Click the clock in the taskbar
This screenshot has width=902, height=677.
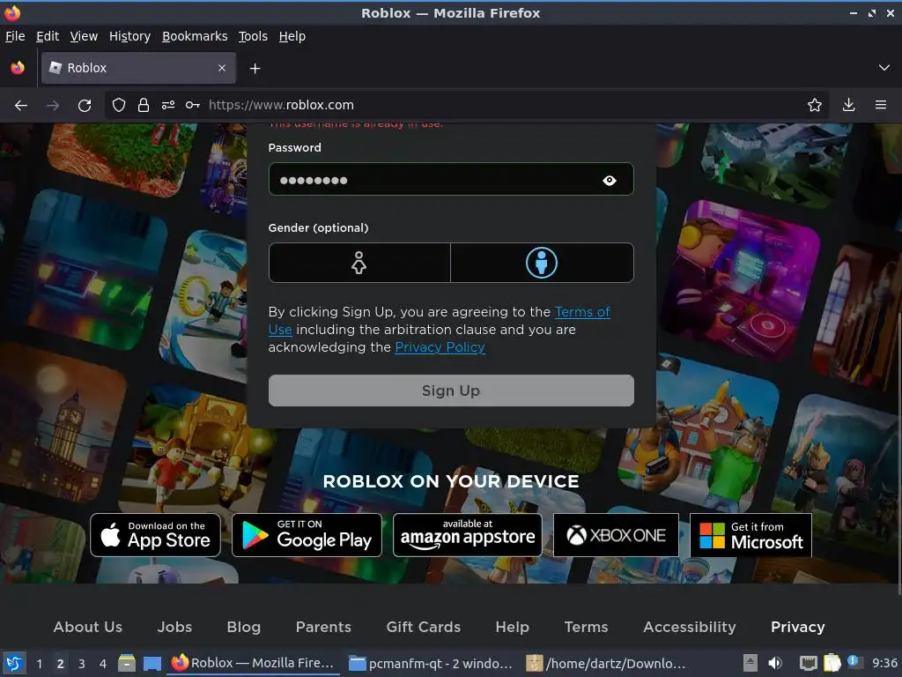point(884,663)
